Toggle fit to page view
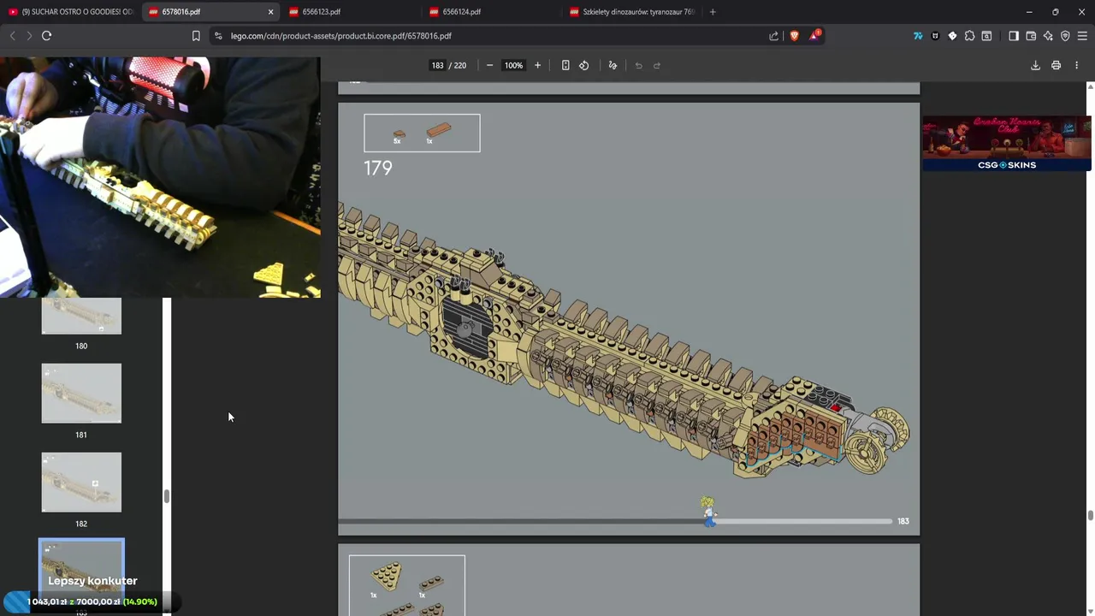Screen dimensions: 1095x616 [565, 65]
